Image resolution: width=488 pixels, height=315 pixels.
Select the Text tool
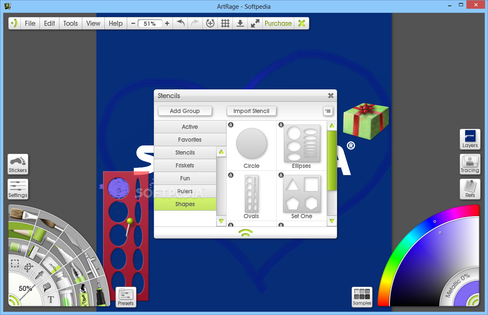pos(50,300)
